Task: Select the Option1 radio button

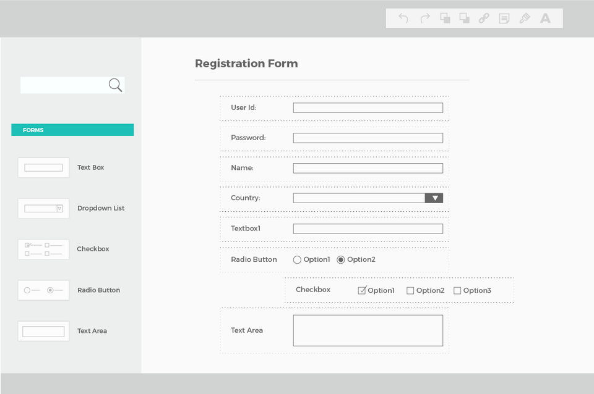Action: click(x=297, y=260)
